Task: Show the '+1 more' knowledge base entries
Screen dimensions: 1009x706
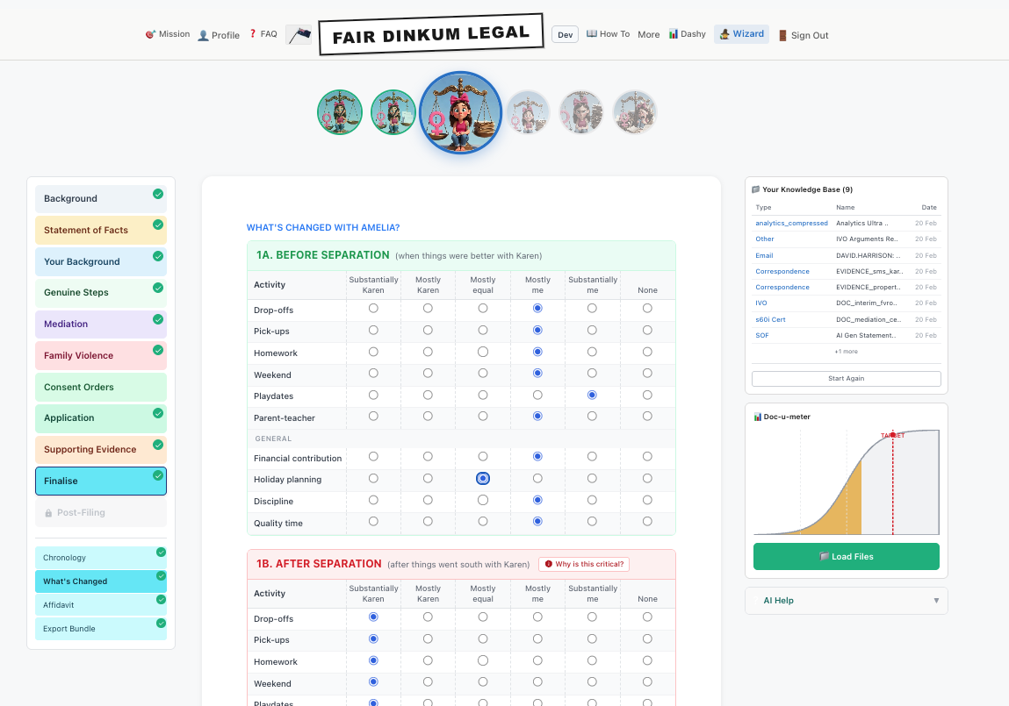Action: (847, 352)
